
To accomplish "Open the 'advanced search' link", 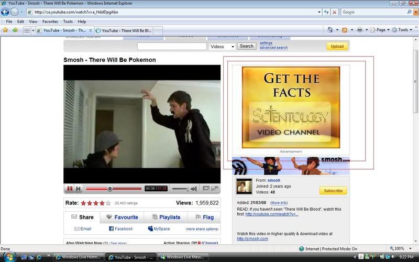I will pos(273,48).
